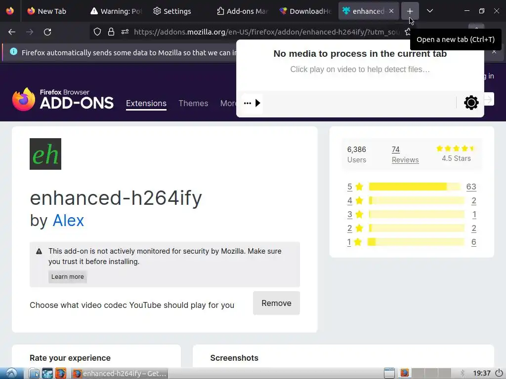Screen dimensions: 506x379
Task: Click the taskbar window switcher icon
Action: (x=389, y=373)
